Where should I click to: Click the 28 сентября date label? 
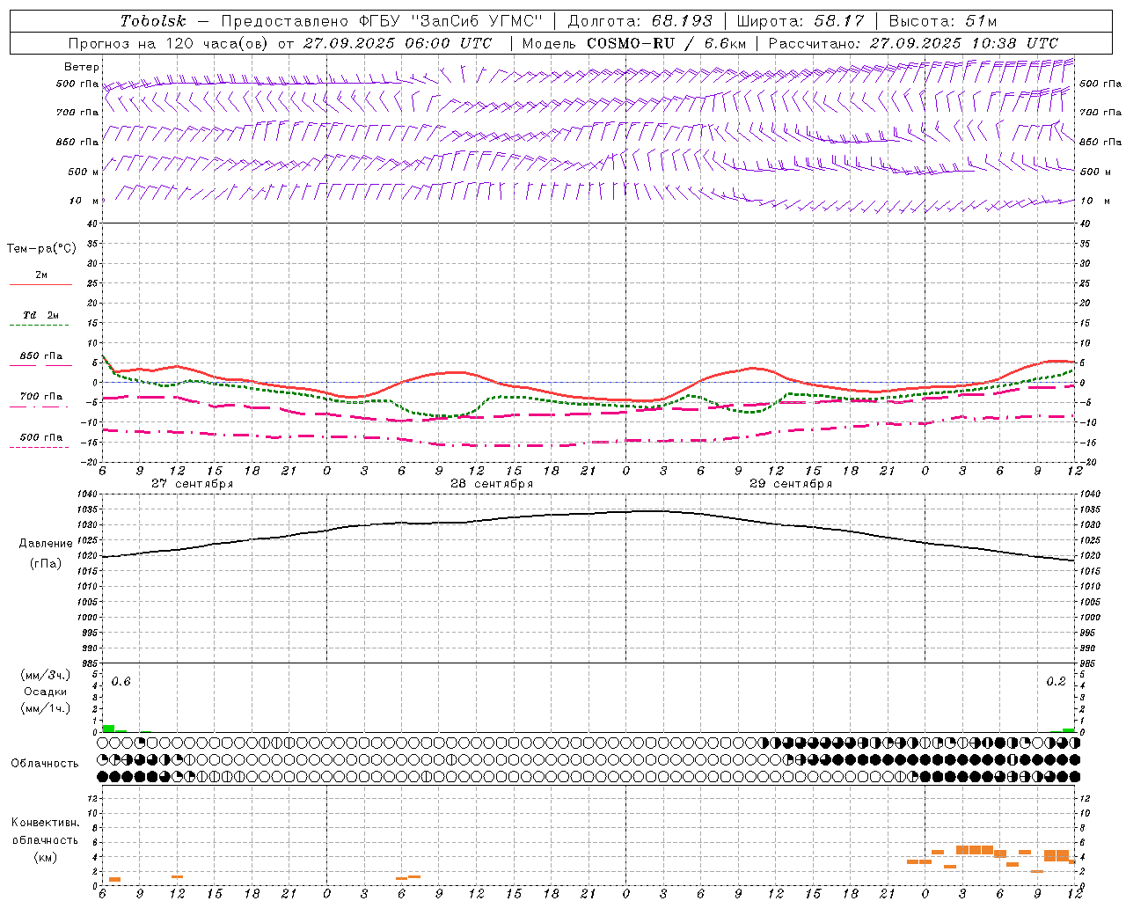492,484
